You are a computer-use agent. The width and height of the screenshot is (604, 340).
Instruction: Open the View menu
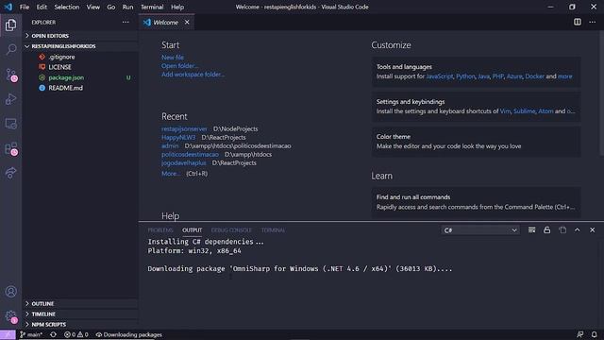click(x=92, y=7)
